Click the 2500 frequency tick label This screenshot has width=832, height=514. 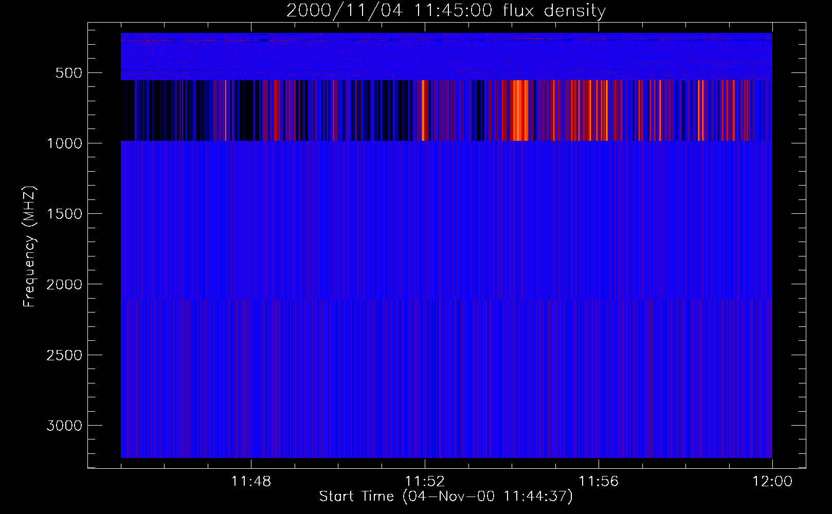click(x=64, y=355)
